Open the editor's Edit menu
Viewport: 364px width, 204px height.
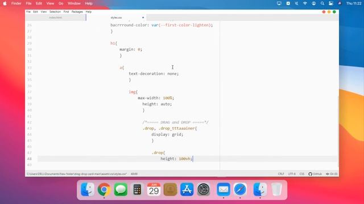point(35,12)
